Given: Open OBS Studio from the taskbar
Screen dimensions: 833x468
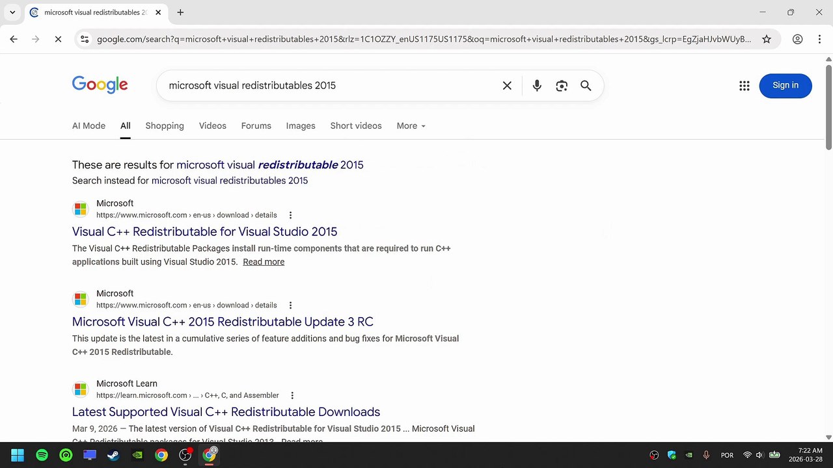Looking at the screenshot, I should coord(185,455).
